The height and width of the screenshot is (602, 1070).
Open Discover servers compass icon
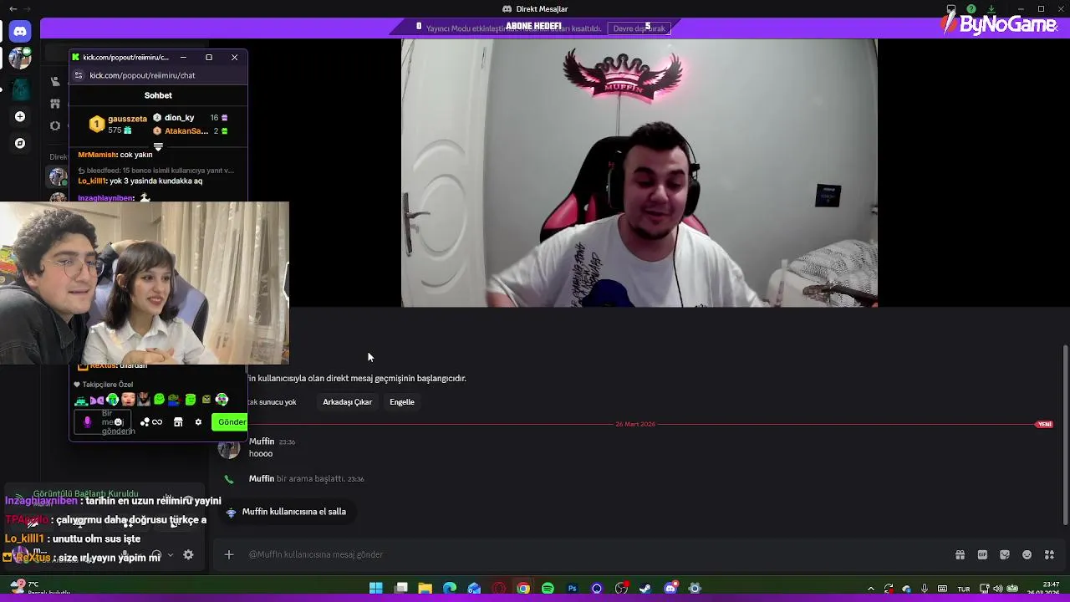coord(20,143)
